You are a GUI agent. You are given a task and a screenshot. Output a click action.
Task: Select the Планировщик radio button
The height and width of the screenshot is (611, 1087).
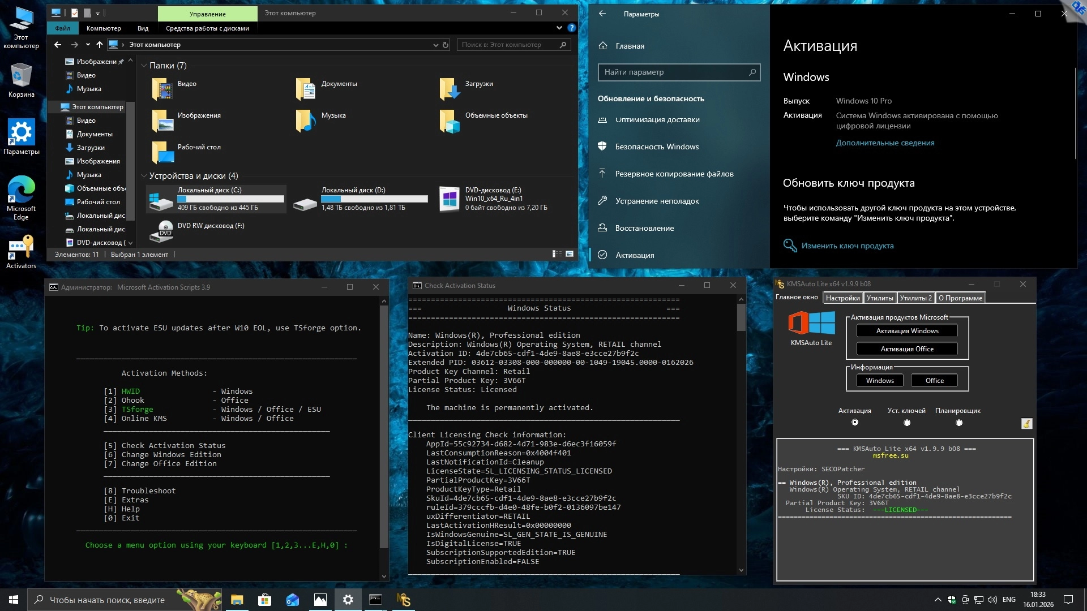coord(958,423)
